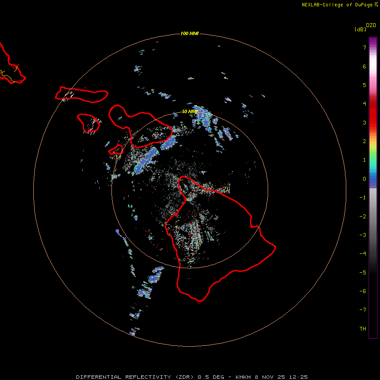
Task: Click the -1 value on color scale
Action: (x=363, y=198)
